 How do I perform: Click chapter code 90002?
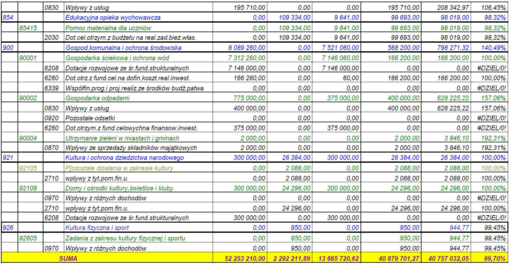click(x=28, y=98)
